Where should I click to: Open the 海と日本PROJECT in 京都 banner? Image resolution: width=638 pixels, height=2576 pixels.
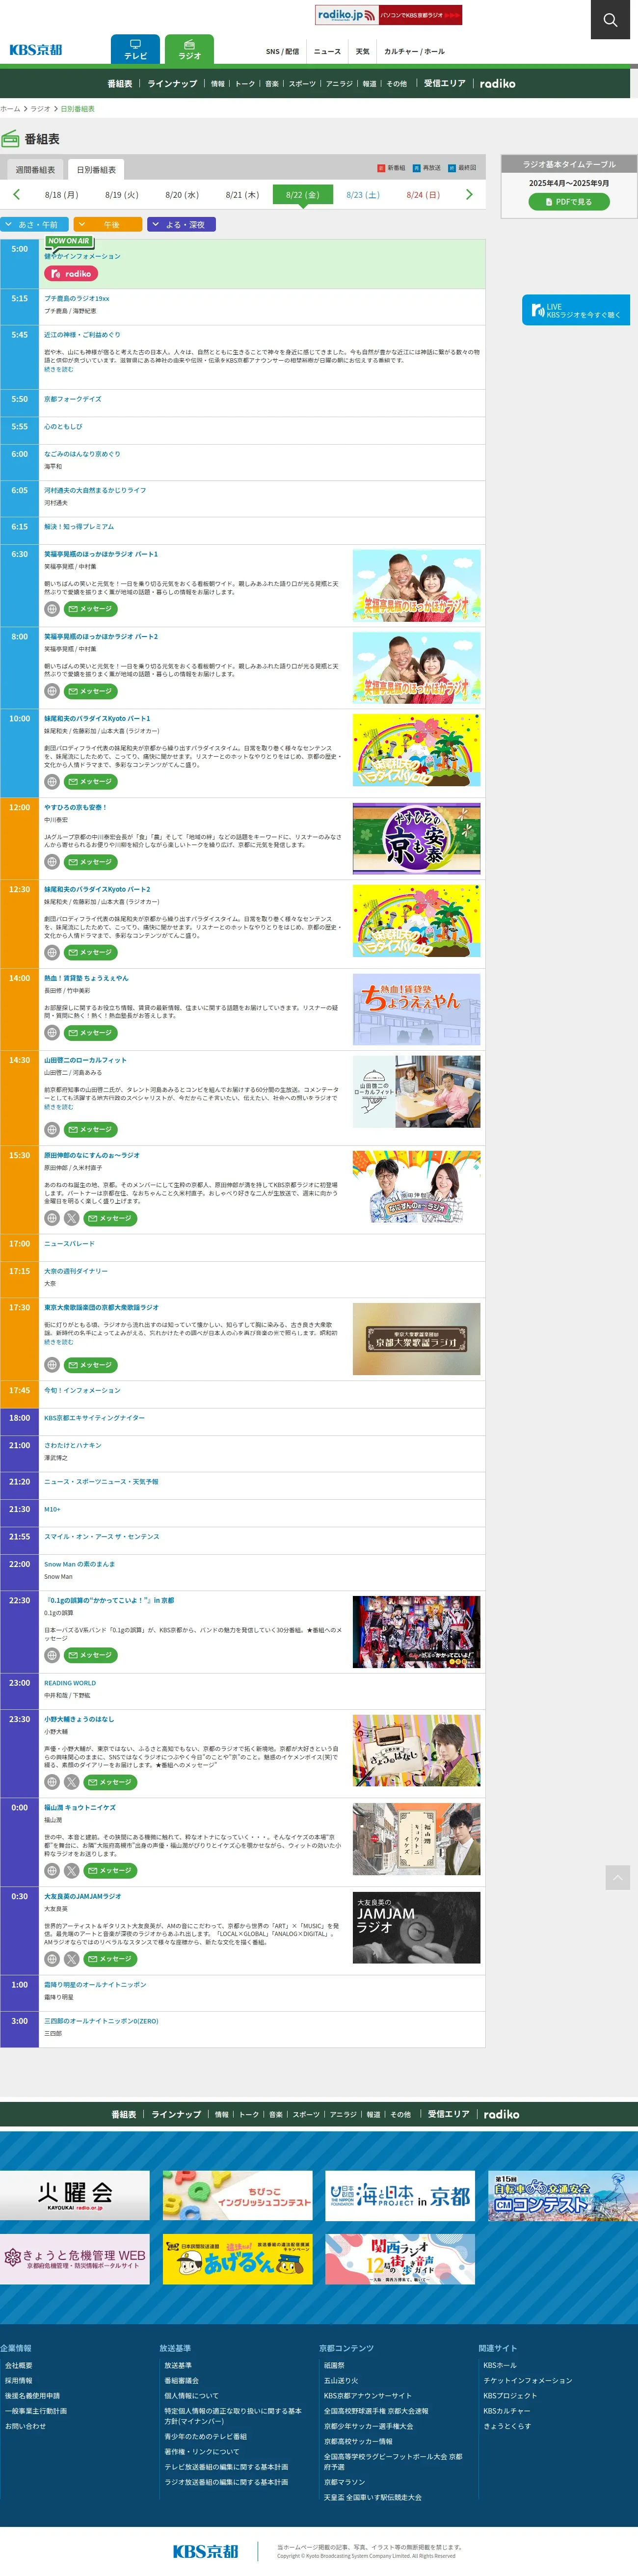[400, 2195]
